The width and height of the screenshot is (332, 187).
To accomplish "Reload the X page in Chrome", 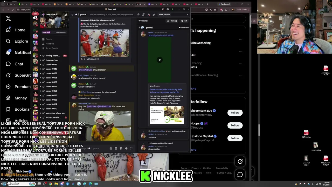I will 12,10.
